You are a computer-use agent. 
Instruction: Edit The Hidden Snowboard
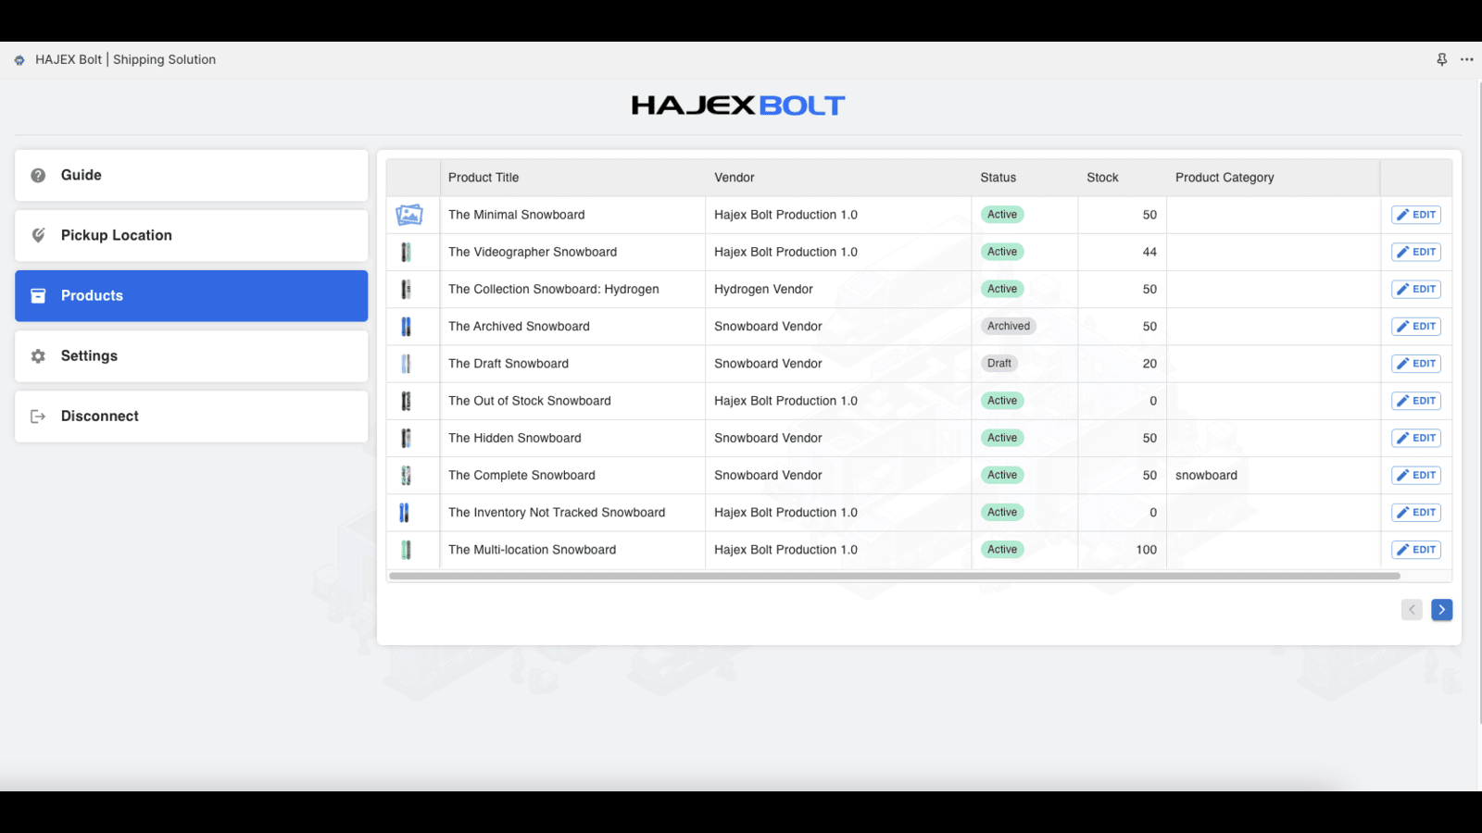click(x=1416, y=438)
